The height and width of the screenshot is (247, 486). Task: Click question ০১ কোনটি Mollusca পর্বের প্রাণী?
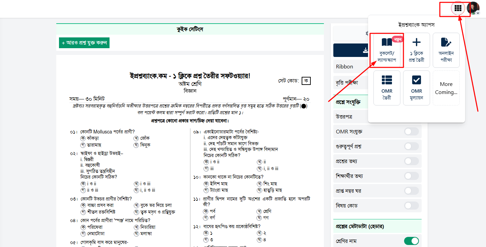tap(108, 132)
